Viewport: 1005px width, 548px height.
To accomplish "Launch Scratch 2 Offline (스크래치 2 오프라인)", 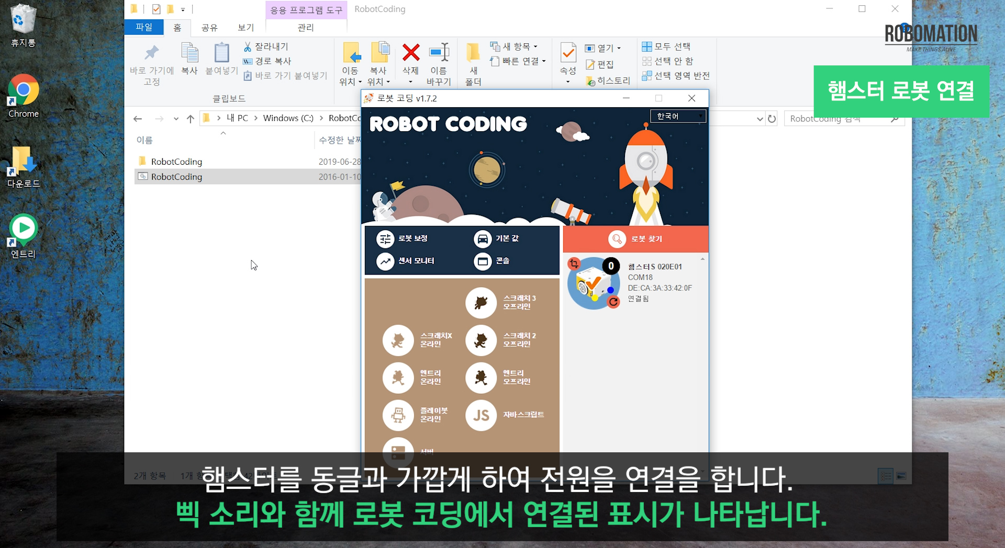I will [x=481, y=340].
